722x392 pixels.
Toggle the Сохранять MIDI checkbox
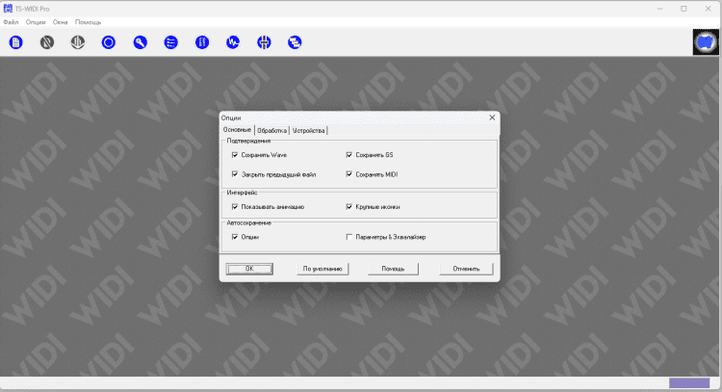tap(349, 174)
